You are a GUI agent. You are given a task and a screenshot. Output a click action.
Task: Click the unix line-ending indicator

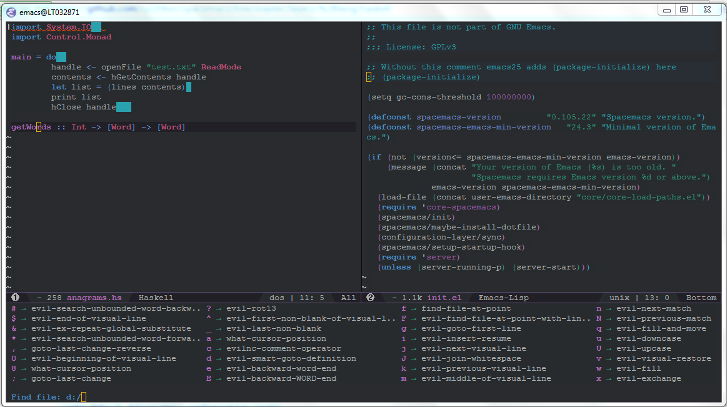tap(619, 298)
